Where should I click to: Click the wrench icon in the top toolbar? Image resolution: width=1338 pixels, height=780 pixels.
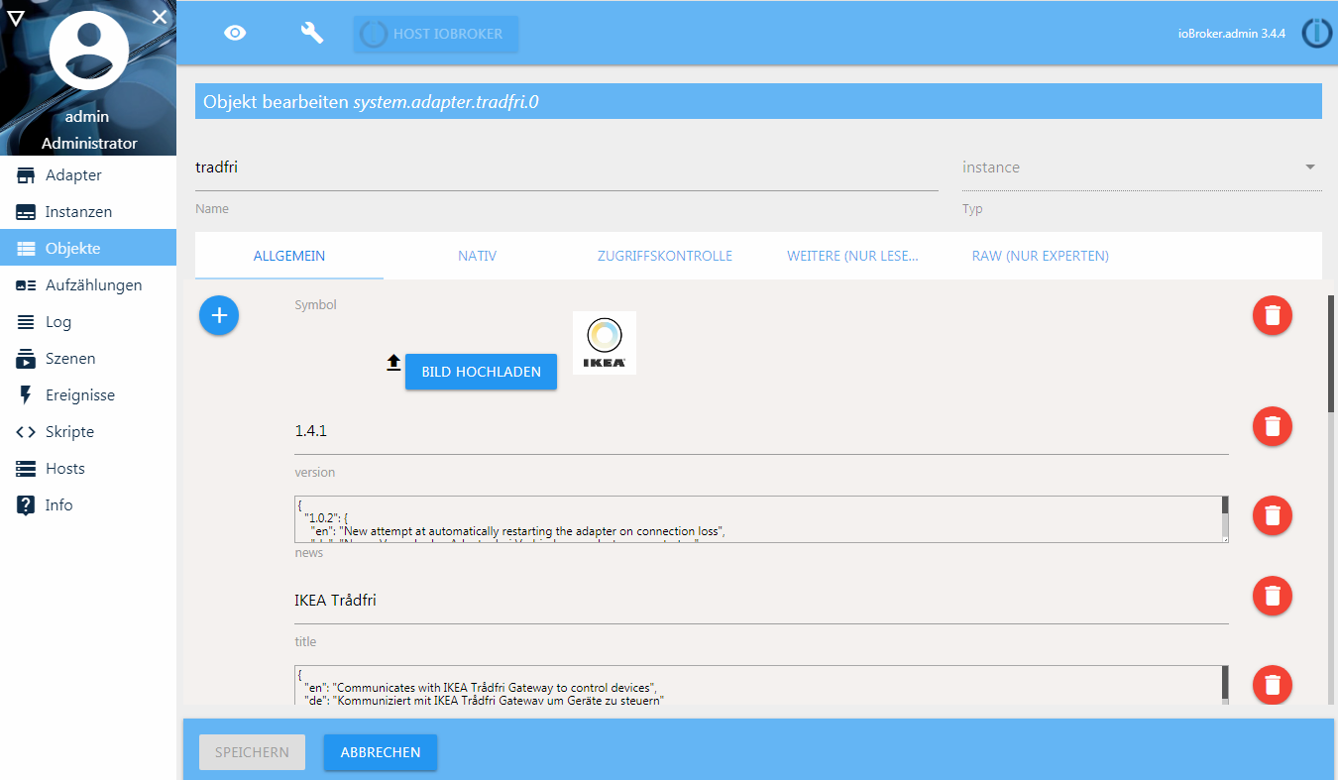(x=311, y=32)
